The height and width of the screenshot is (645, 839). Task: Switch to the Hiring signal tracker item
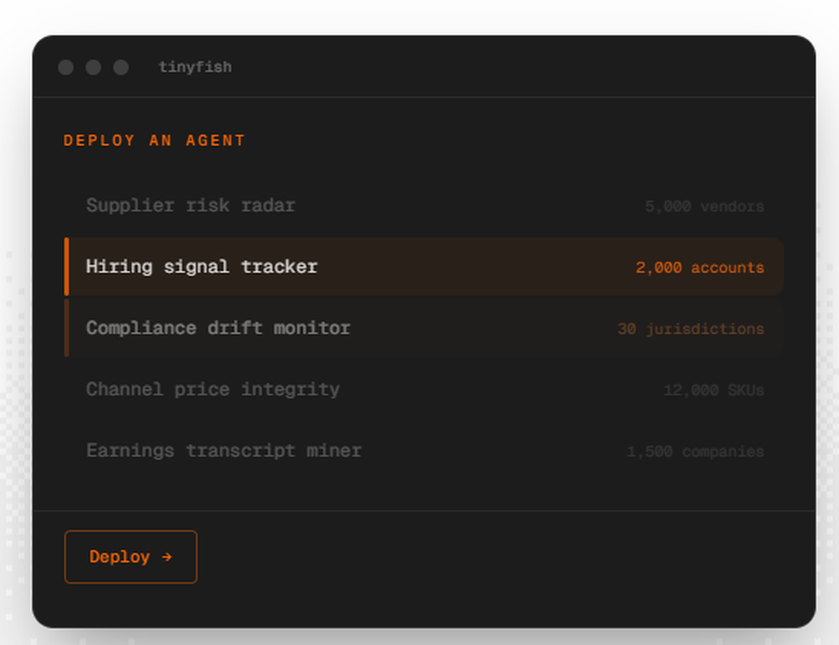(x=201, y=267)
